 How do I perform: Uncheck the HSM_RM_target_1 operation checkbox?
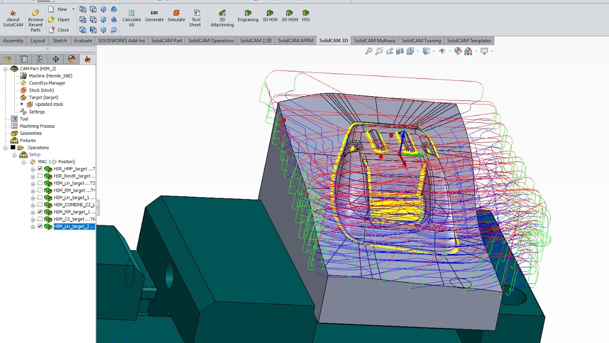point(40,212)
